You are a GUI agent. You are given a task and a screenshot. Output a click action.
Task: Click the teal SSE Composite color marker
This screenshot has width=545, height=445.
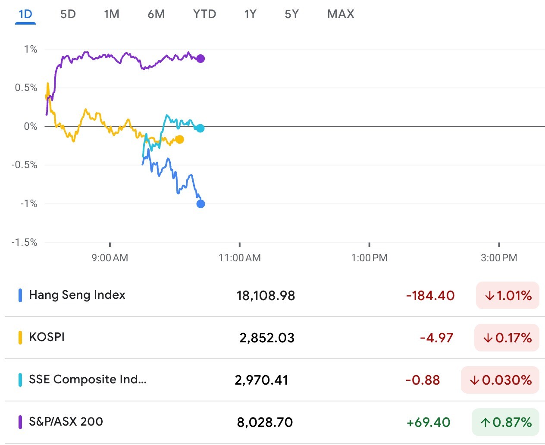coord(20,380)
